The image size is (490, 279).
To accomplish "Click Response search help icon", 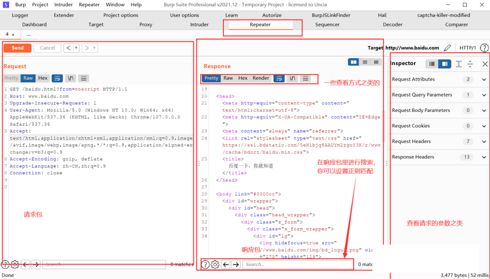I will pyautogui.click(x=205, y=264).
